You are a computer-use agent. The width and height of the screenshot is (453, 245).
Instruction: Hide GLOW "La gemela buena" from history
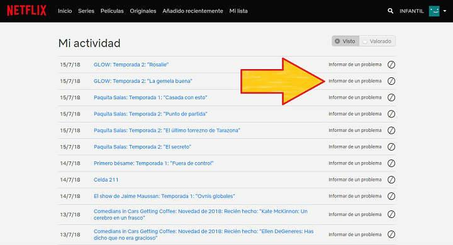pos(391,81)
